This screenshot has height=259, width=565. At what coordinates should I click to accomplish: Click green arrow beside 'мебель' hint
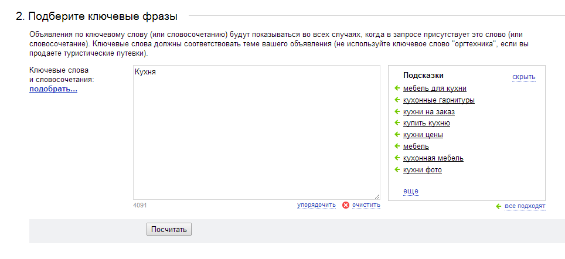(397, 146)
